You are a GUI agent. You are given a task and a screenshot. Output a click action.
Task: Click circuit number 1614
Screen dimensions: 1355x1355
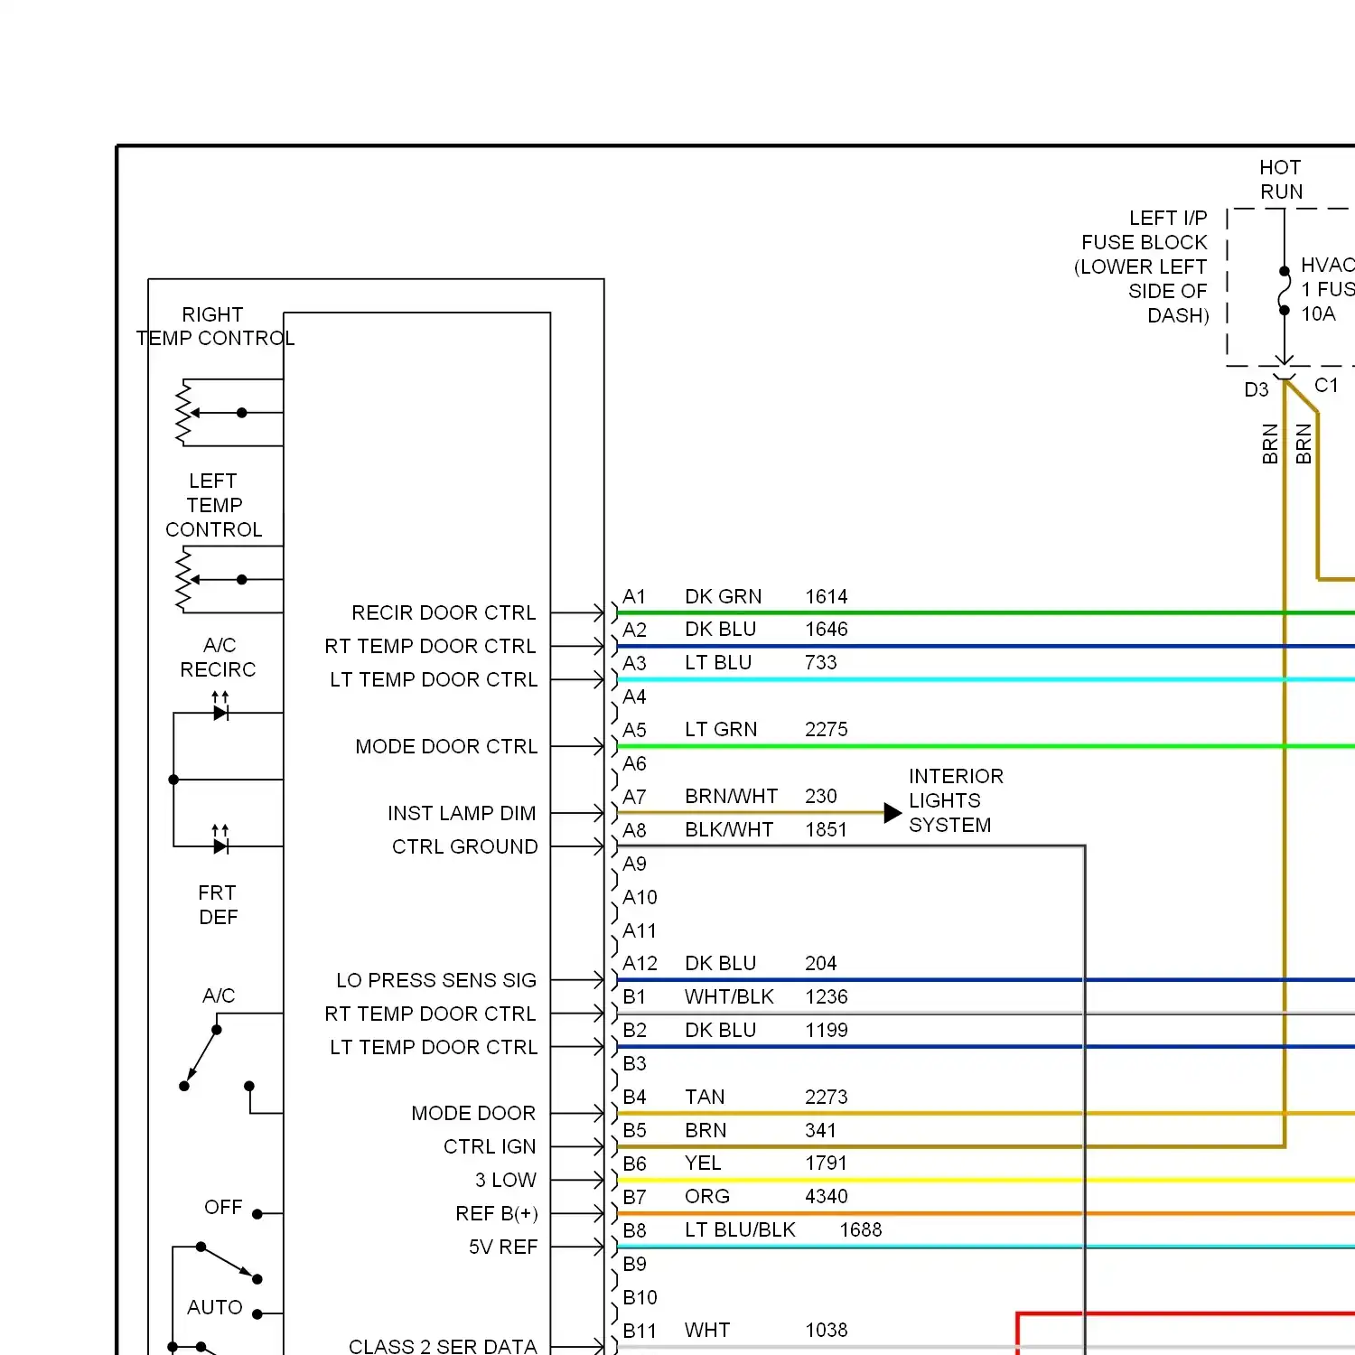click(827, 596)
